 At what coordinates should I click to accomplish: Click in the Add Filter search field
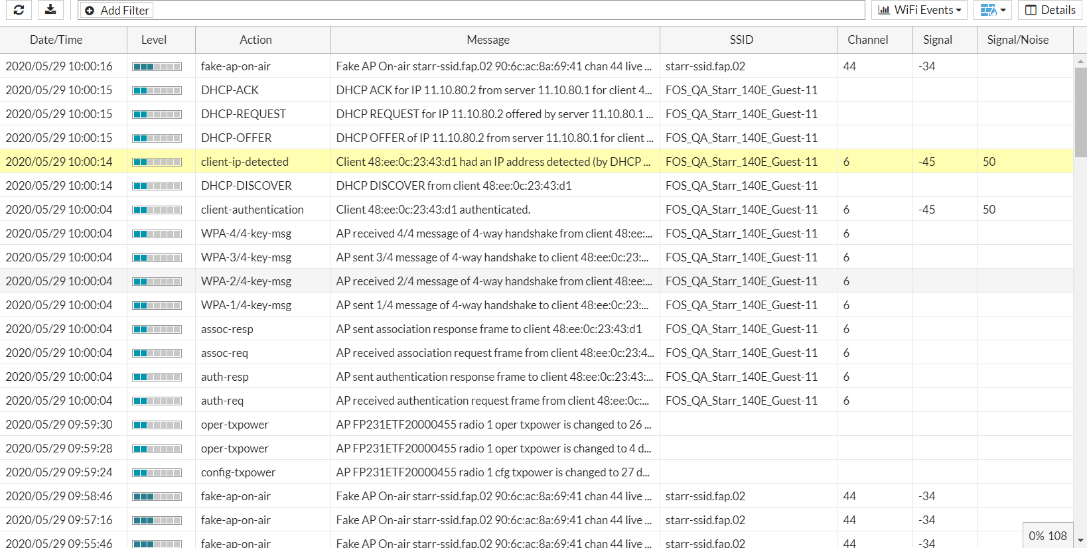click(504, 10)
